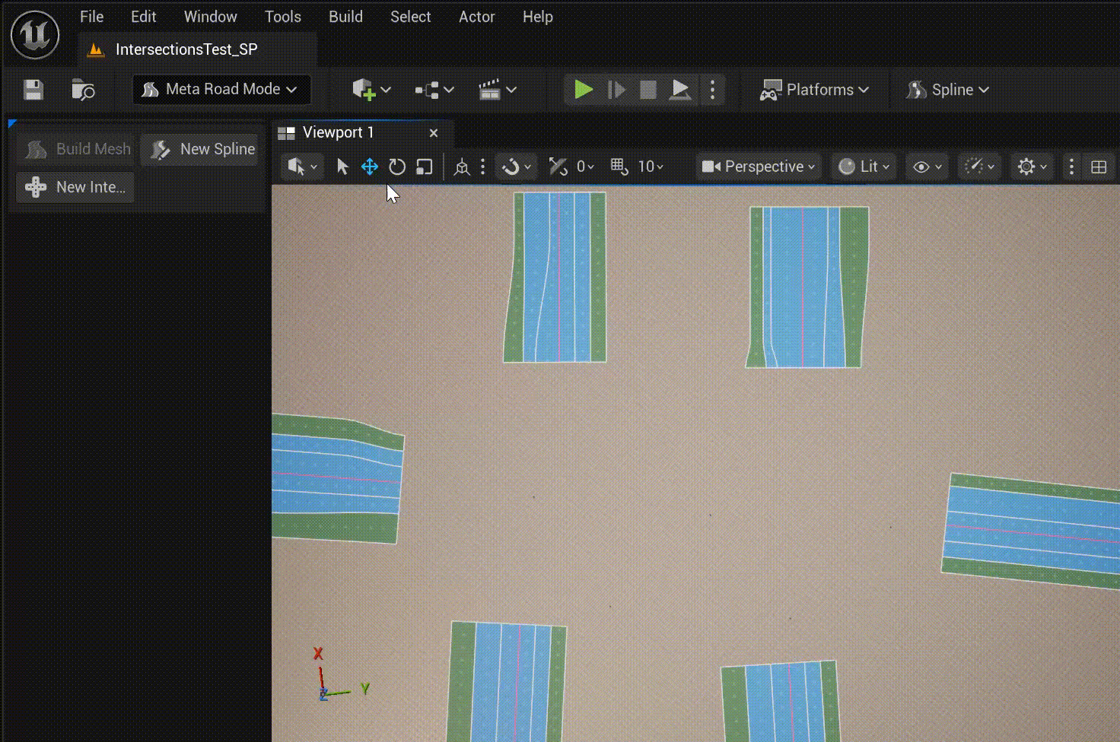Close the Viewport 1 tab
1120x742 pixels.
tap(434, 133)
